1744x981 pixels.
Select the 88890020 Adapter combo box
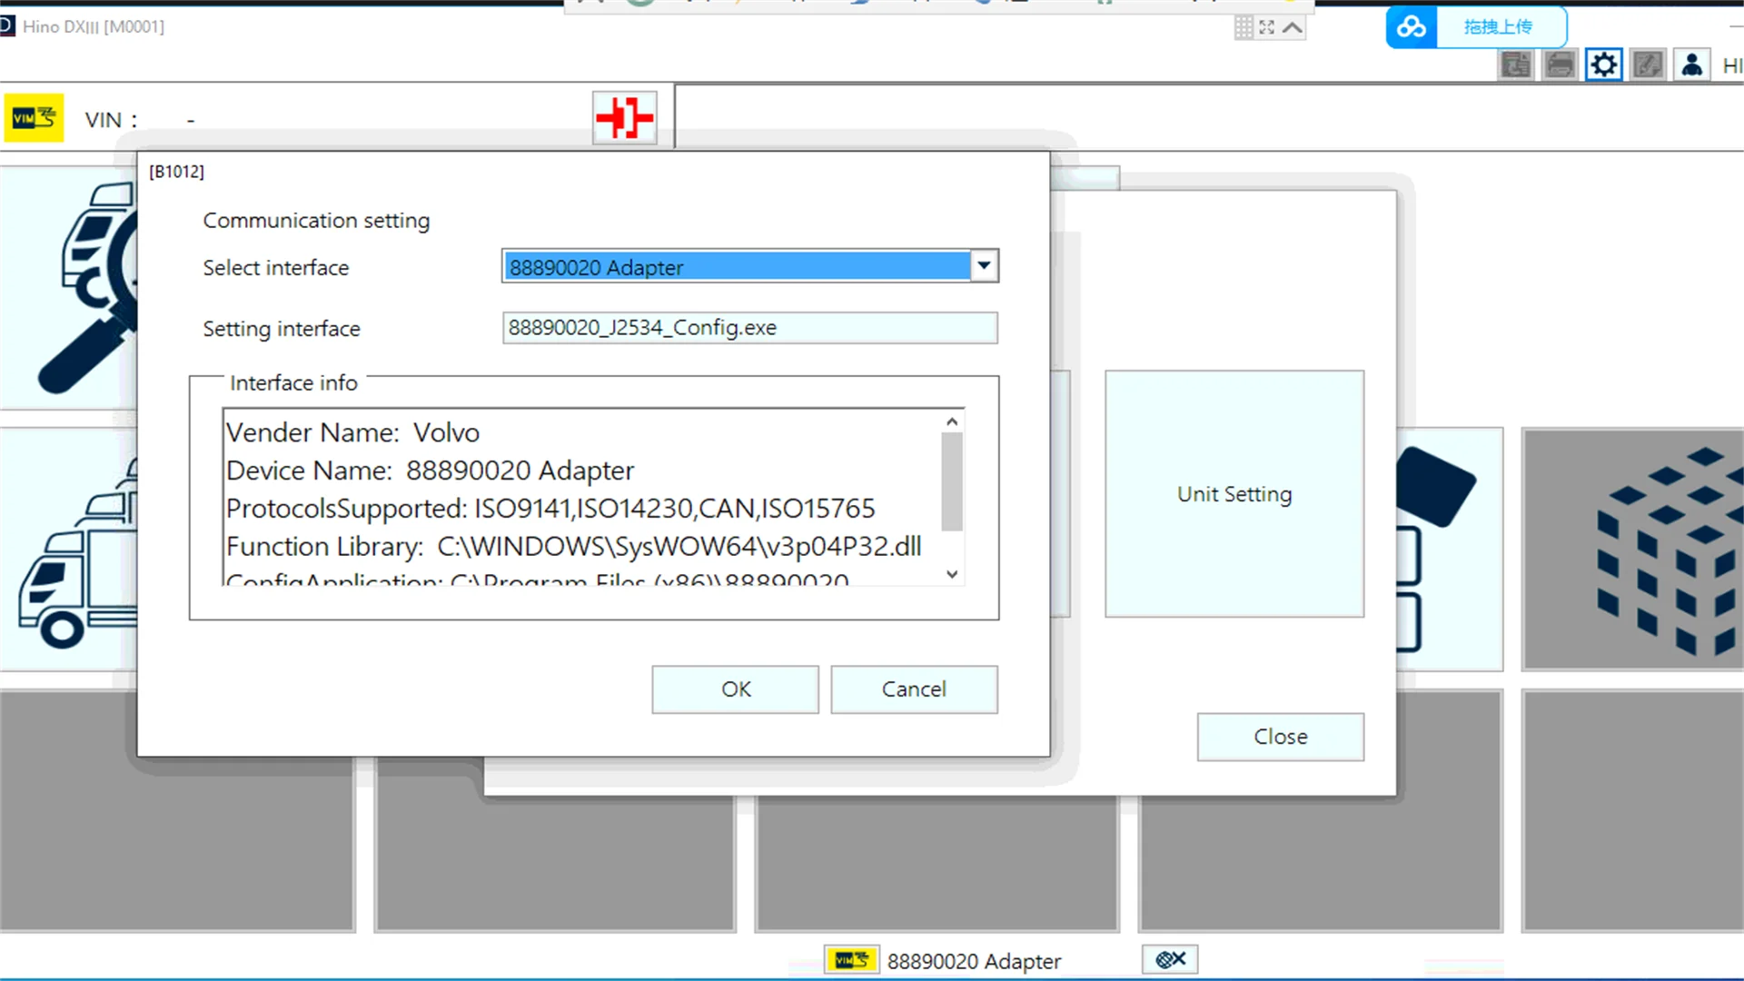click(x=750, y=266)
